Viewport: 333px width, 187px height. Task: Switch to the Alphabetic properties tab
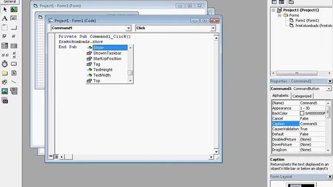coord(280,96)
